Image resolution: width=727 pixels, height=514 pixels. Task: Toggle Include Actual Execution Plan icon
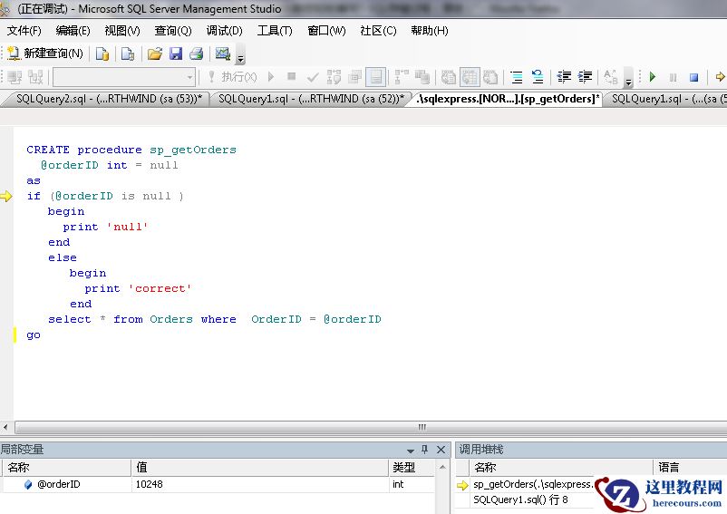tap(402, 77)
